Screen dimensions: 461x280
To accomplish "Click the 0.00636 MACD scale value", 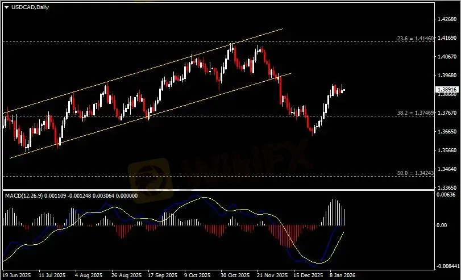I will click(446, 195).
